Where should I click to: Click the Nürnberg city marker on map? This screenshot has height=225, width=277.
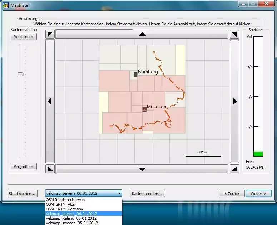tap(135, 75)
